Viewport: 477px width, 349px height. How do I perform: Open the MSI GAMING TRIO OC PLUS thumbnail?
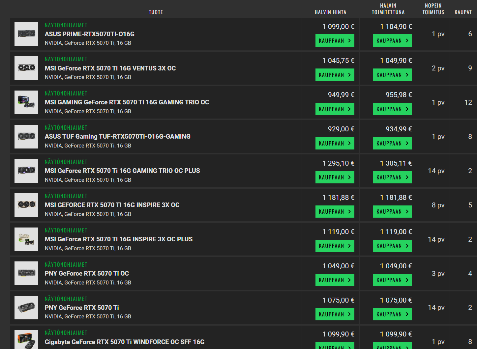point(26,171)
